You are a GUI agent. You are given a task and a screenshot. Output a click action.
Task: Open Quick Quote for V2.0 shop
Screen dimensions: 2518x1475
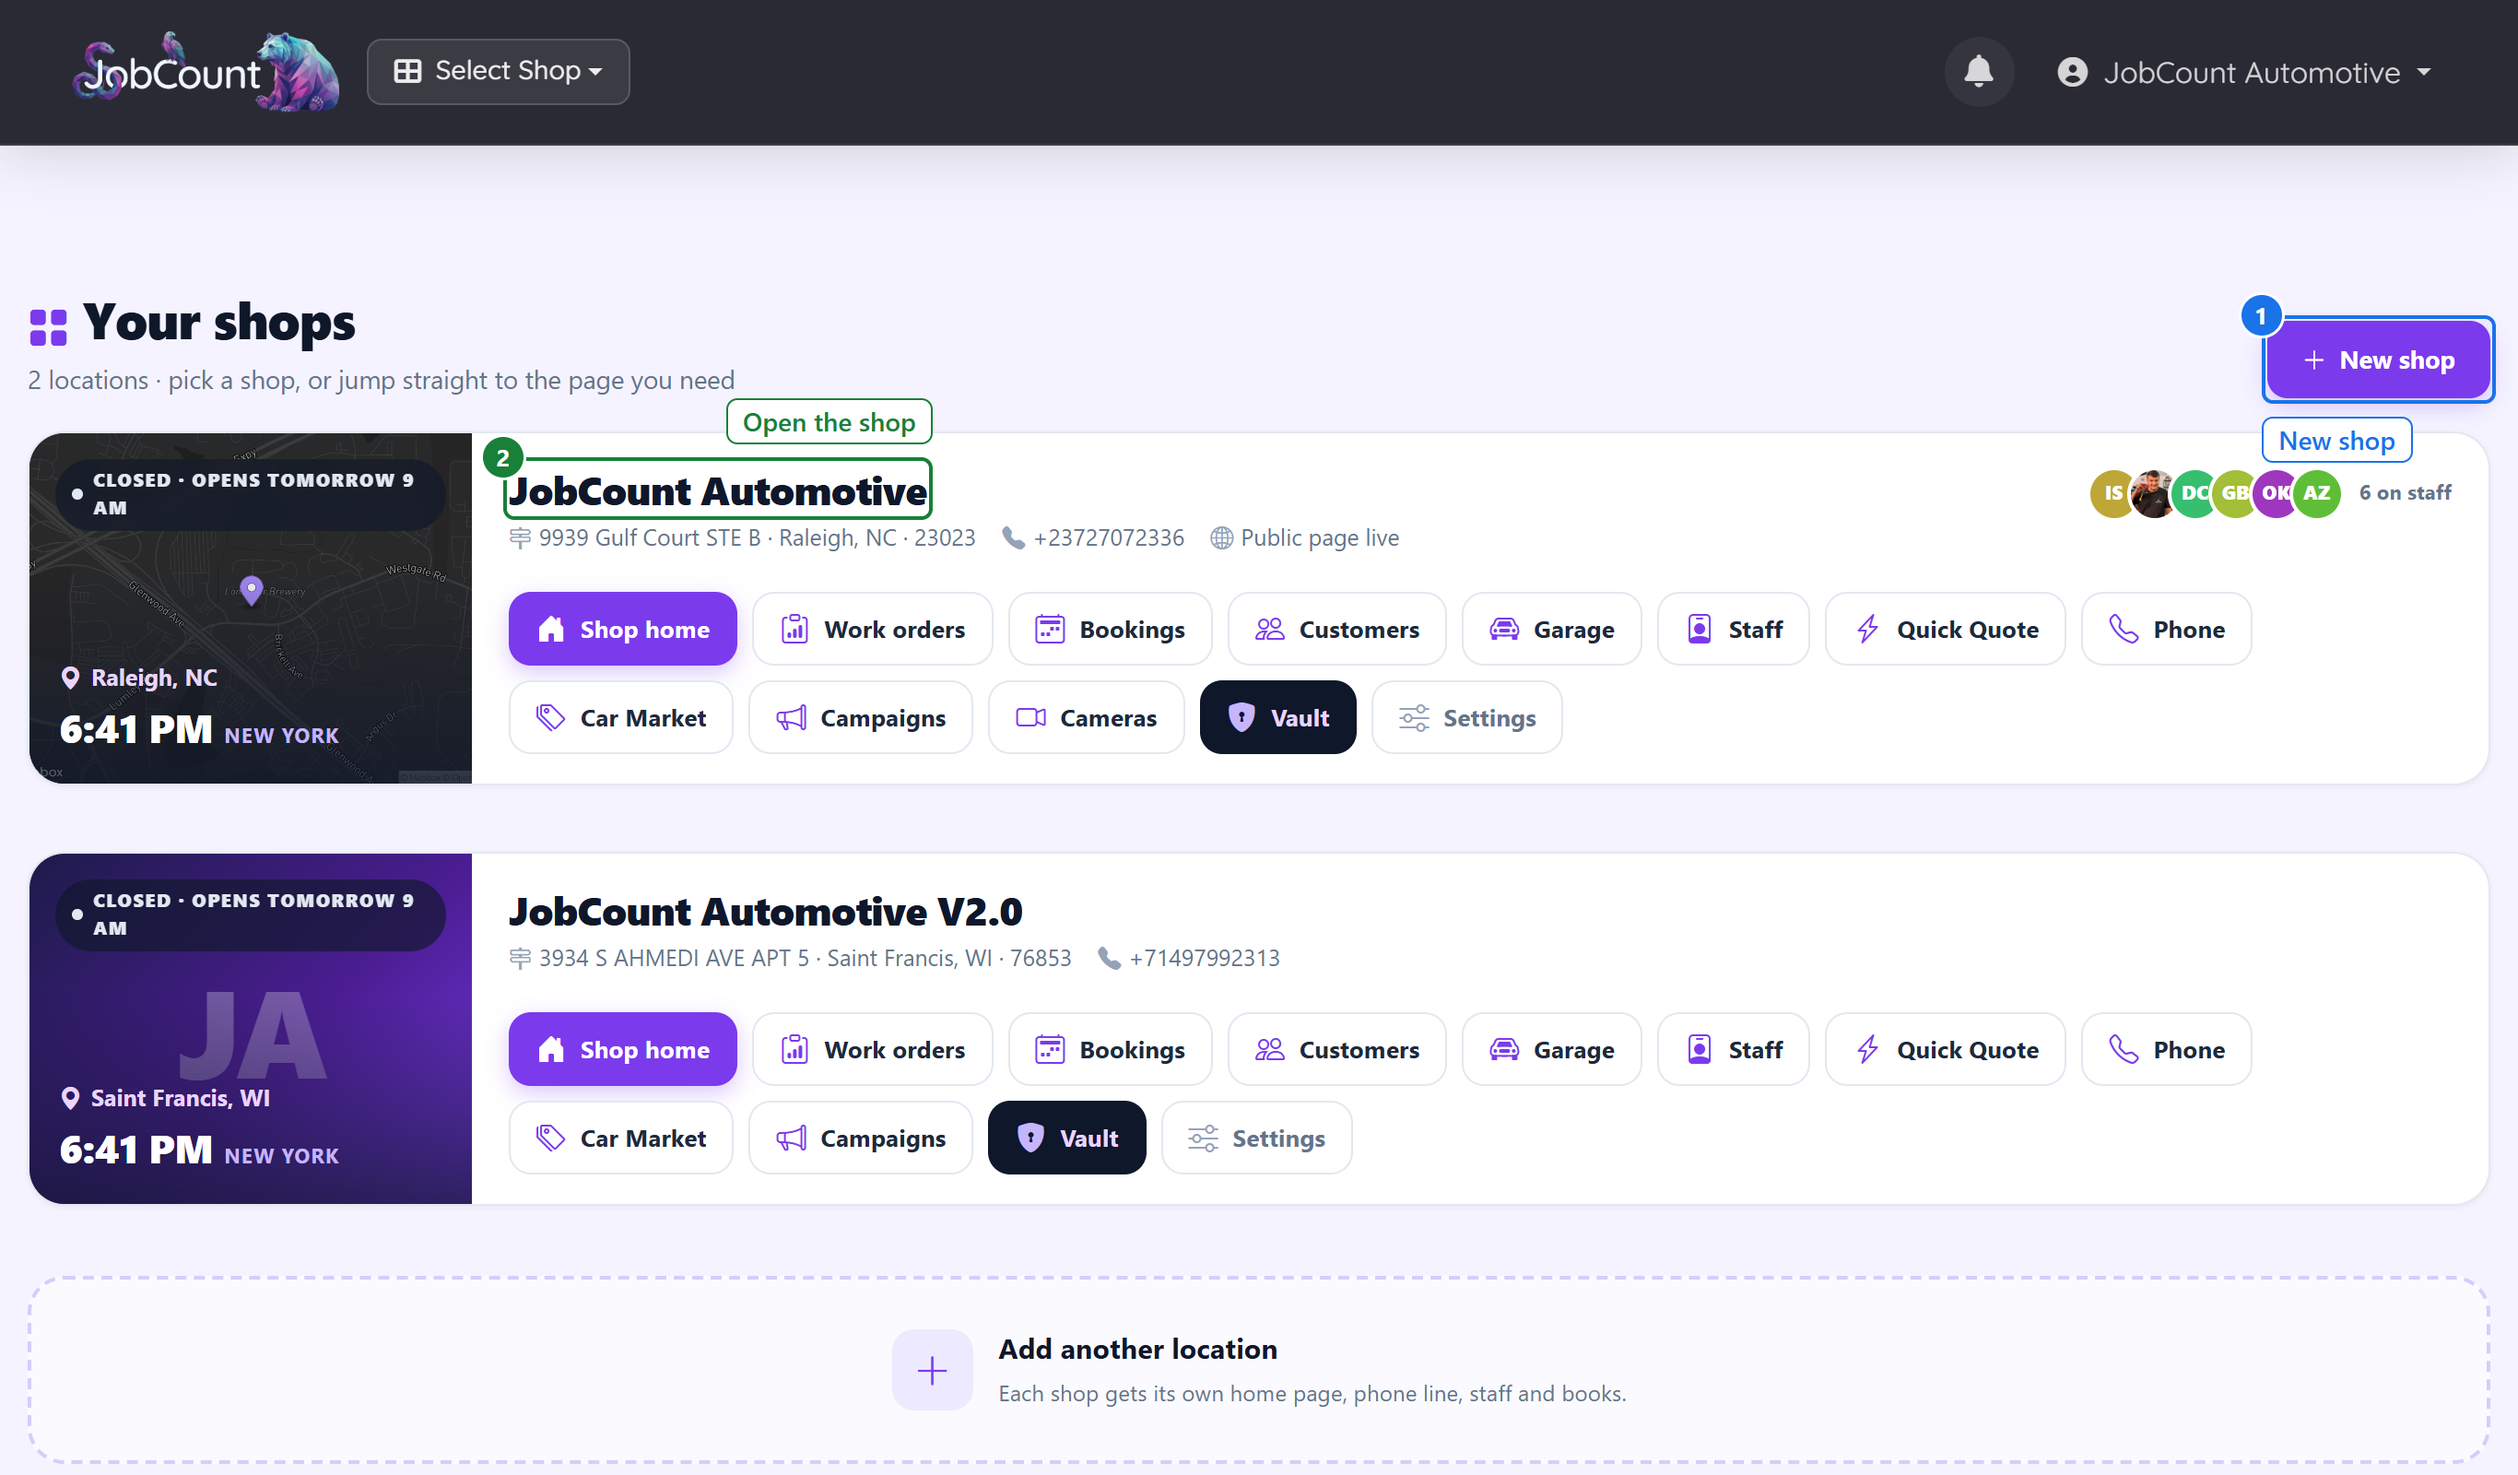pos(1945,1049)
